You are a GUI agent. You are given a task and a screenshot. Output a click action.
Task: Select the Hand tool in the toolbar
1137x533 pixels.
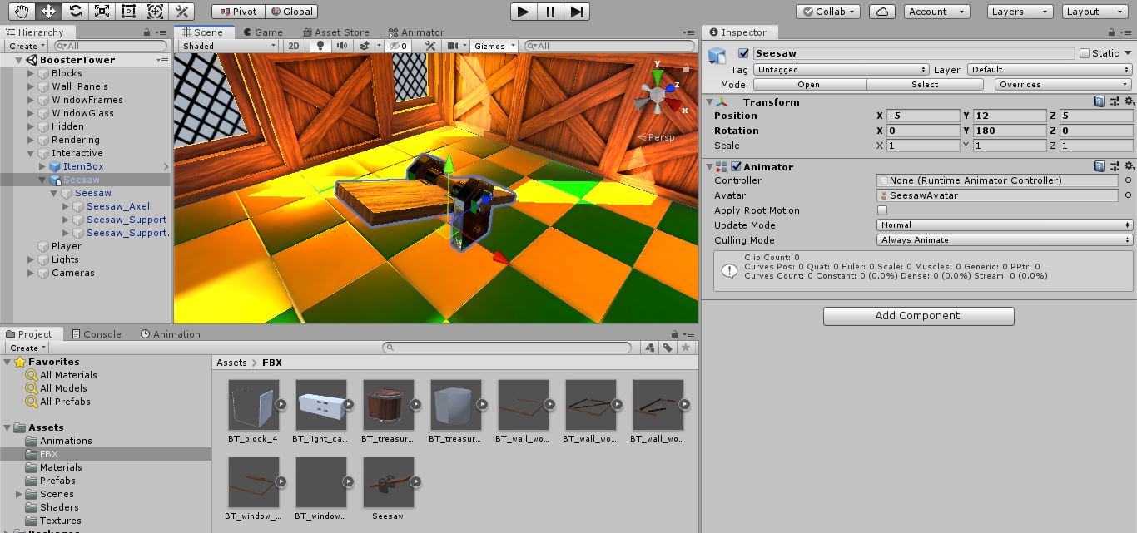point(20,11)
